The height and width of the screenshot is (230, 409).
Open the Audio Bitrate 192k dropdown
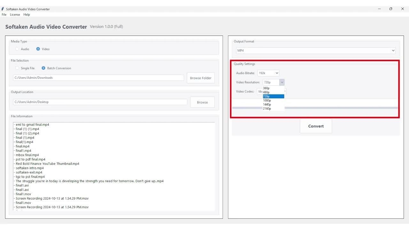point(268,73)
